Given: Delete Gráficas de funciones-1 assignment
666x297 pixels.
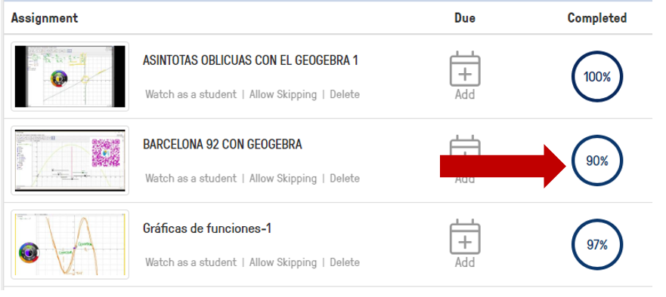Looking at the screenshot, I should click(345, 262).
